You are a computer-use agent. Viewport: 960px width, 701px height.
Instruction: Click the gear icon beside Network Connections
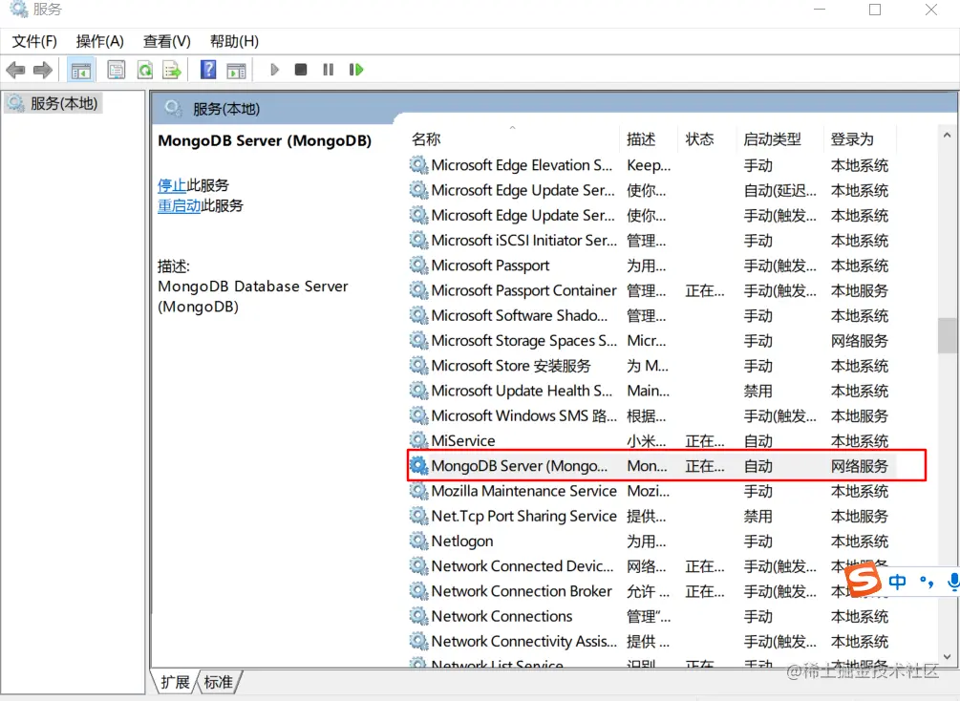pos(418,617)
